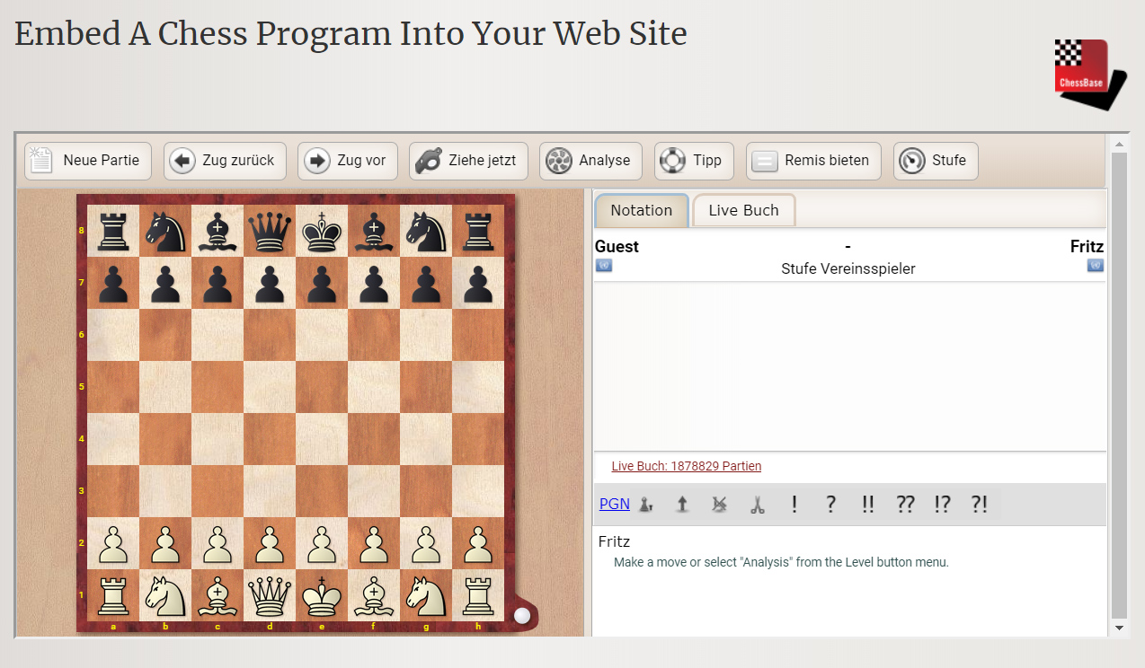The image size is (1145, 668).
Task: Select the white king on e1
Action: coord(322,595)
